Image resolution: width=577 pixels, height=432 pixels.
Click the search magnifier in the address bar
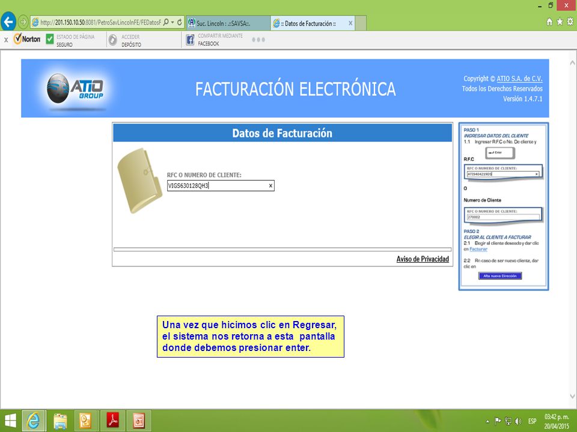click(x=166, y=22)
